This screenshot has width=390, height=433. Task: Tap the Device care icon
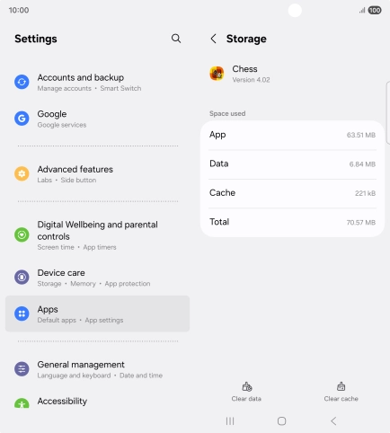(22, 277)
